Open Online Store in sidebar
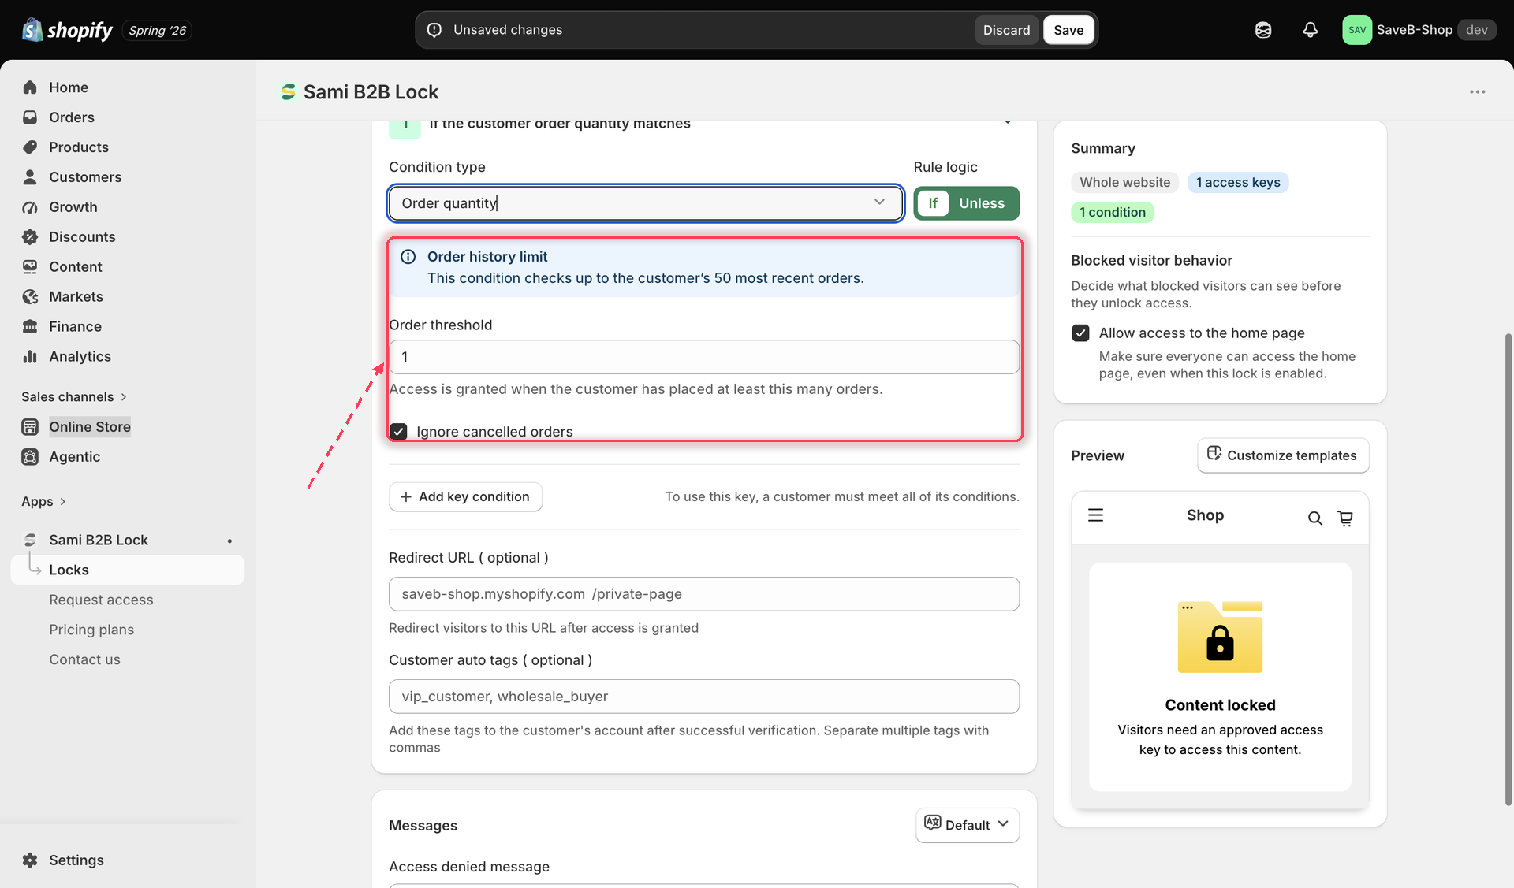The image size is (1514, 888). (x=90, y=427)
